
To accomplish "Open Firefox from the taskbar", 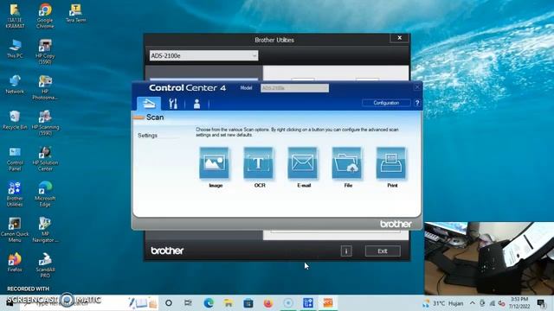I will point(267,303).
